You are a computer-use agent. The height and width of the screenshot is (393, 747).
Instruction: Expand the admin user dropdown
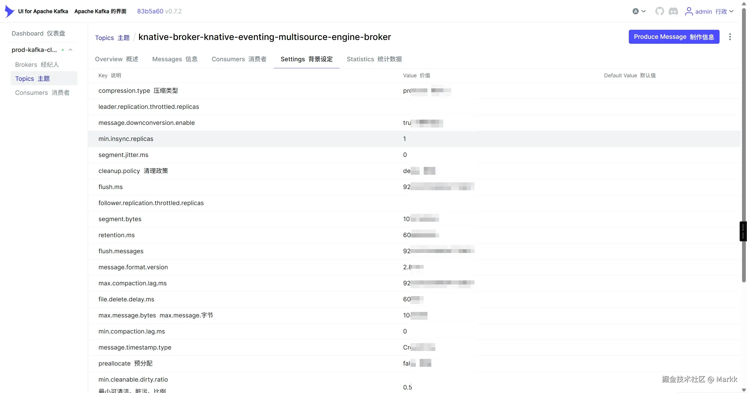tap(731, 11)
